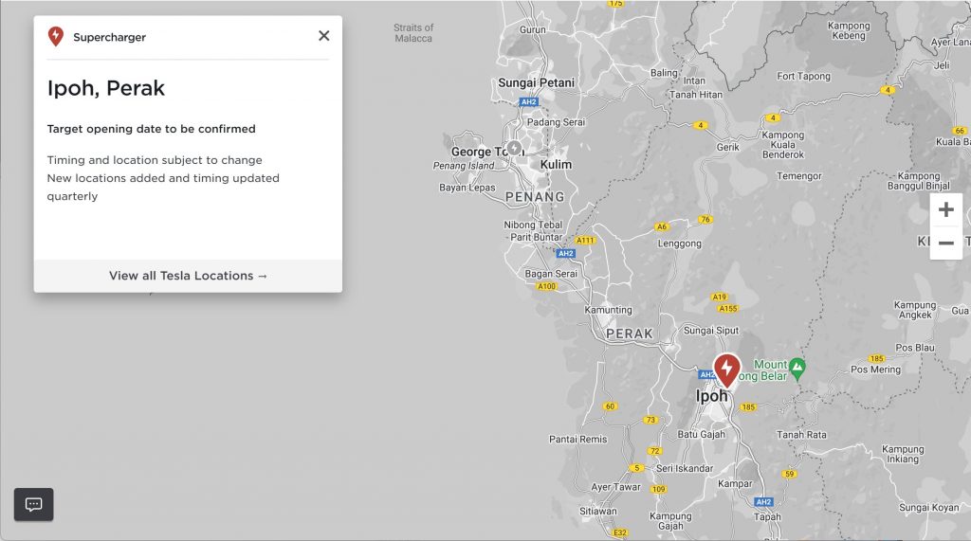Click the Bayan Lepas map label
971x541 pixels.
[467, 188]
